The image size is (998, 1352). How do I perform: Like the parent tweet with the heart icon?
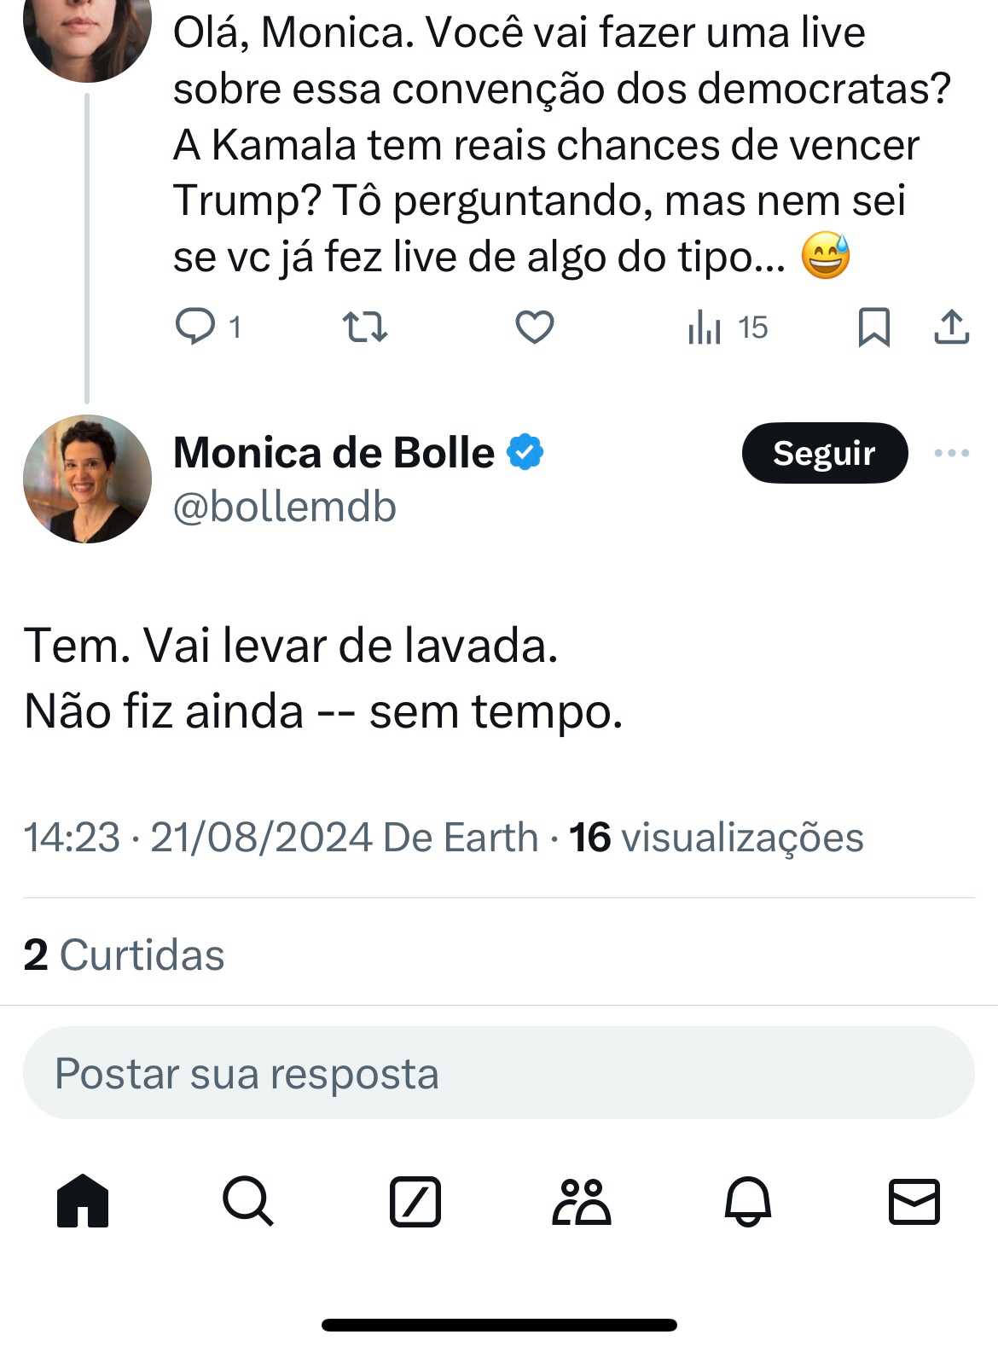click(535, 327)
